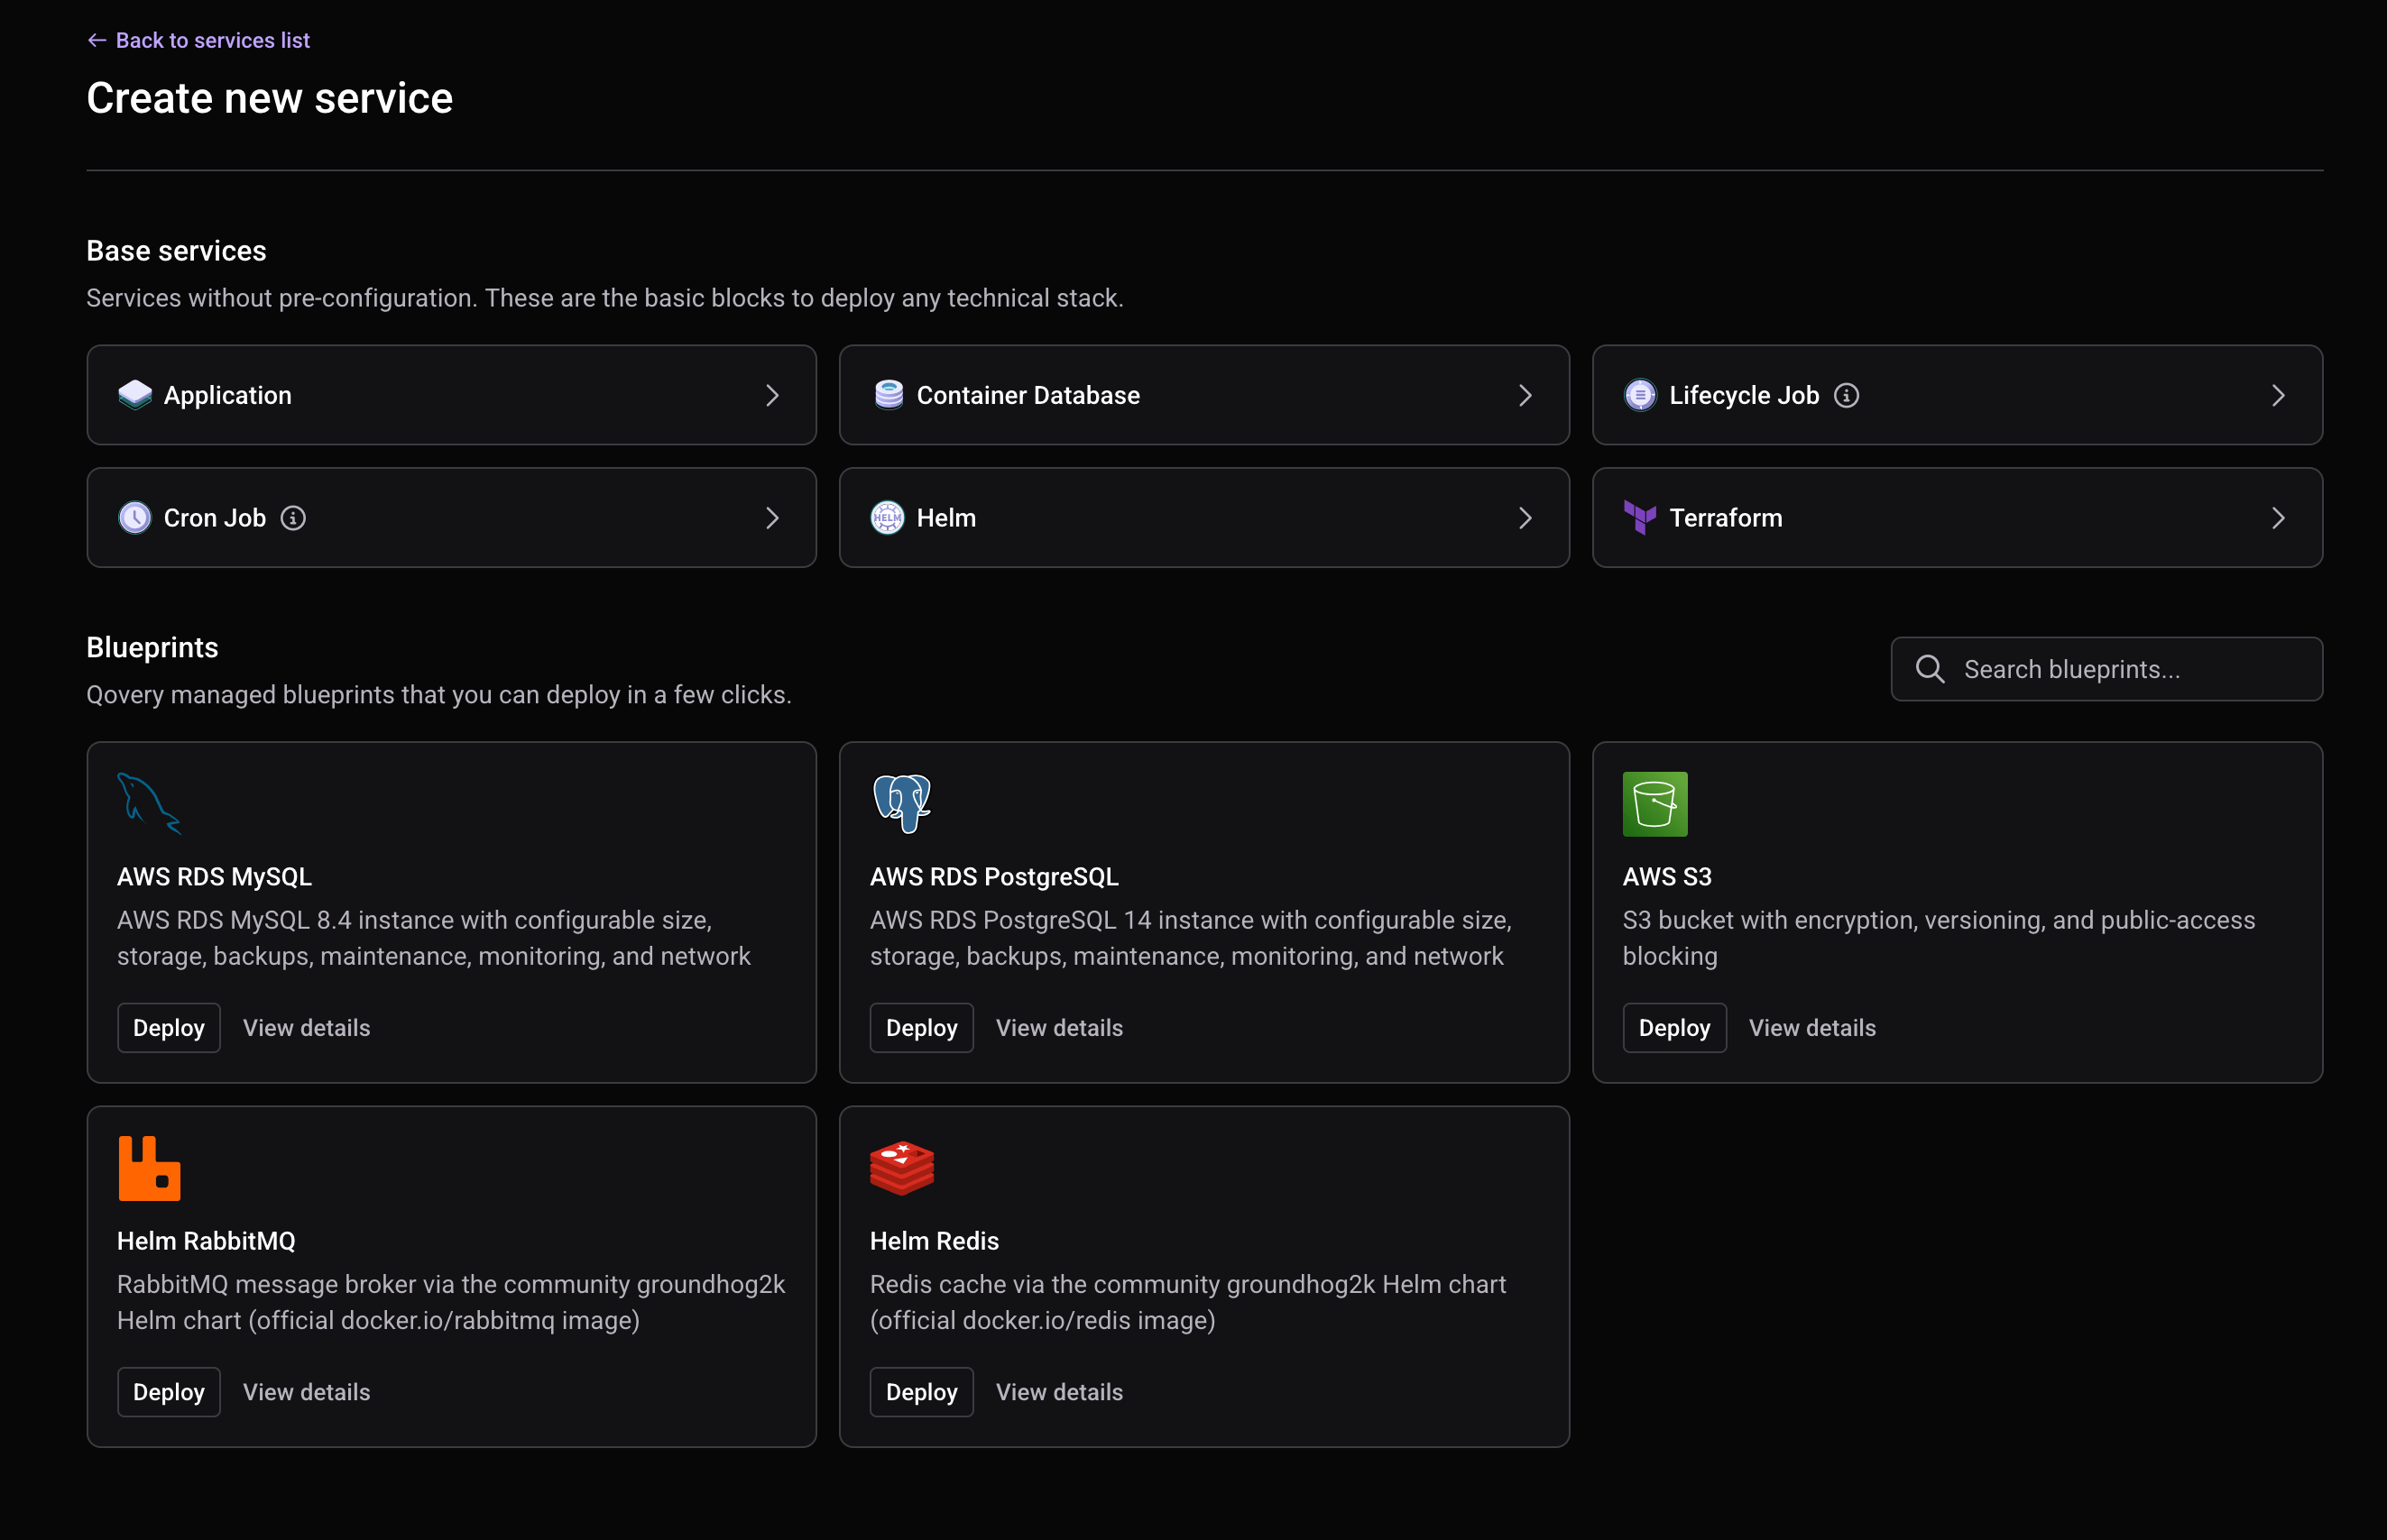Click the Terraform logo icon
Image resolution: width=2387 pixels, height=1540 pixels.
tap(1640, 518)
